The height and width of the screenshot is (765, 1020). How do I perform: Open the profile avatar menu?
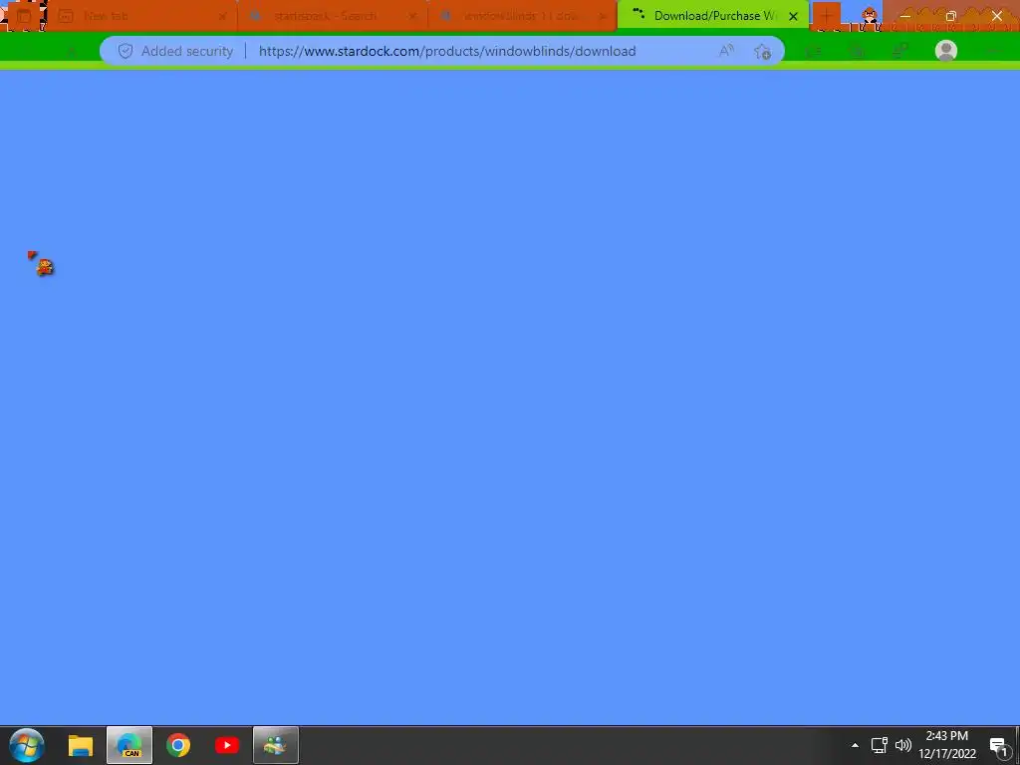tap(946, 51)
